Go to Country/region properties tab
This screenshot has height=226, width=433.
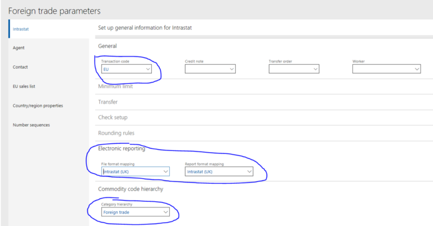pos(38,105)
